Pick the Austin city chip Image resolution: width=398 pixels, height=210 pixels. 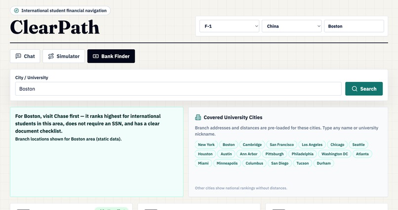tap(226, 154)
